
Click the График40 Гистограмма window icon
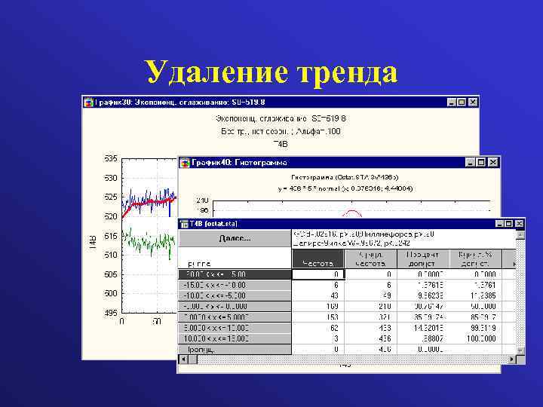[185, 162]
